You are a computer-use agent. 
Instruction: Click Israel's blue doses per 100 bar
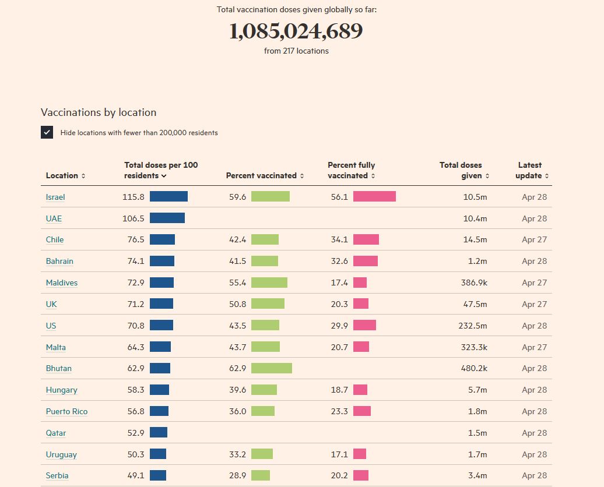point(168,197)
